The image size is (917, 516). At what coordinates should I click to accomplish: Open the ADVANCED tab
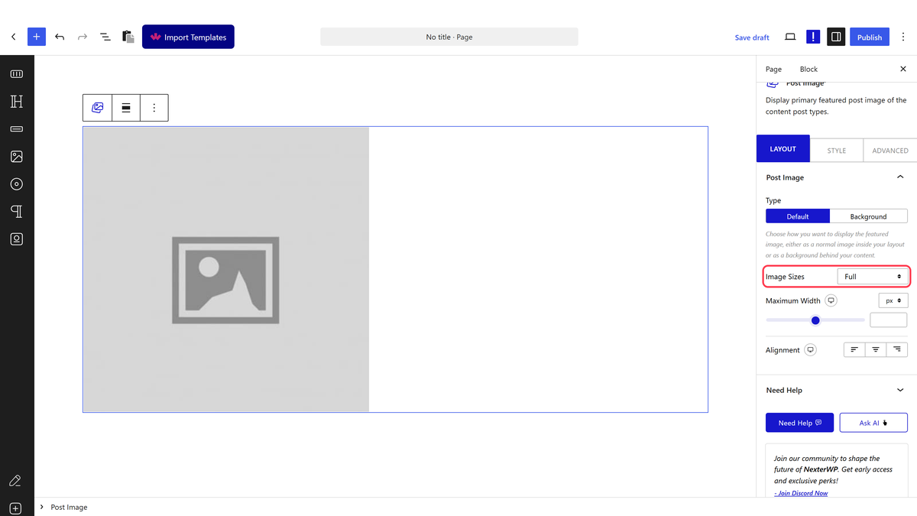(x=890, y=151)
